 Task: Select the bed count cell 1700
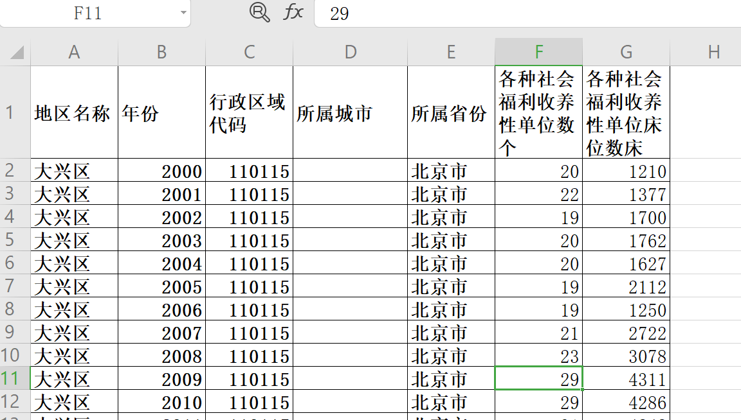[626, 216]
